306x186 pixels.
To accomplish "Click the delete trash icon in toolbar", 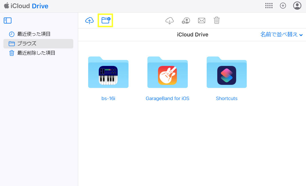I will 217,20.
